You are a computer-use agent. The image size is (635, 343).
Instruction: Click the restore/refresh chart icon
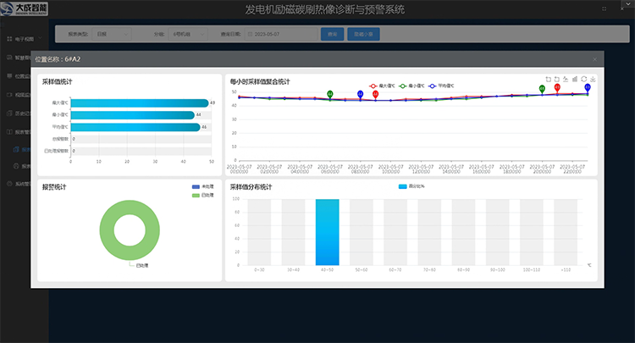[583, 79]
